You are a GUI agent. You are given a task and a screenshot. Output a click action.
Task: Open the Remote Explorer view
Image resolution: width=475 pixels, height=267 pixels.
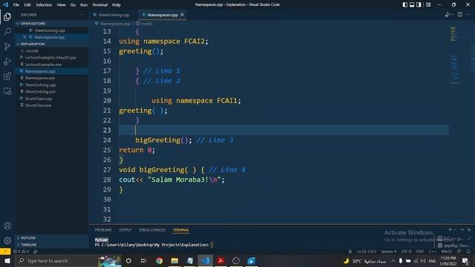pyautogui.click(x=7, y=90)
